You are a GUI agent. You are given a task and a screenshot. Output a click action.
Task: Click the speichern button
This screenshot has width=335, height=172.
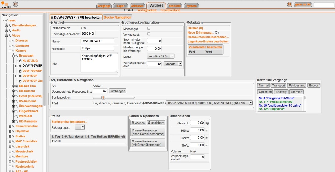[156, 123]
